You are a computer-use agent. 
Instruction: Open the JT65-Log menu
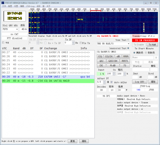(30, 6)
